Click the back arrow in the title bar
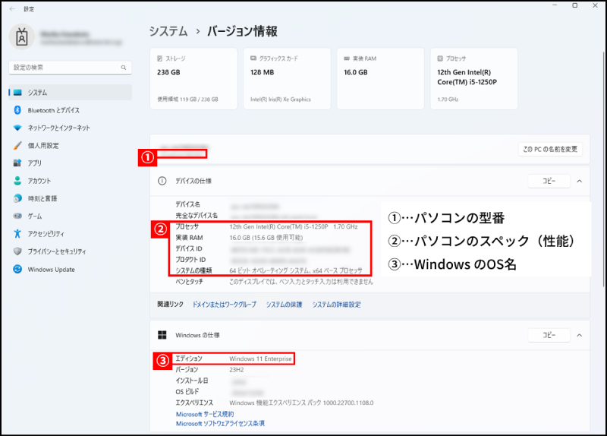Viewport: 607px width, 436px height. (12, 9)
